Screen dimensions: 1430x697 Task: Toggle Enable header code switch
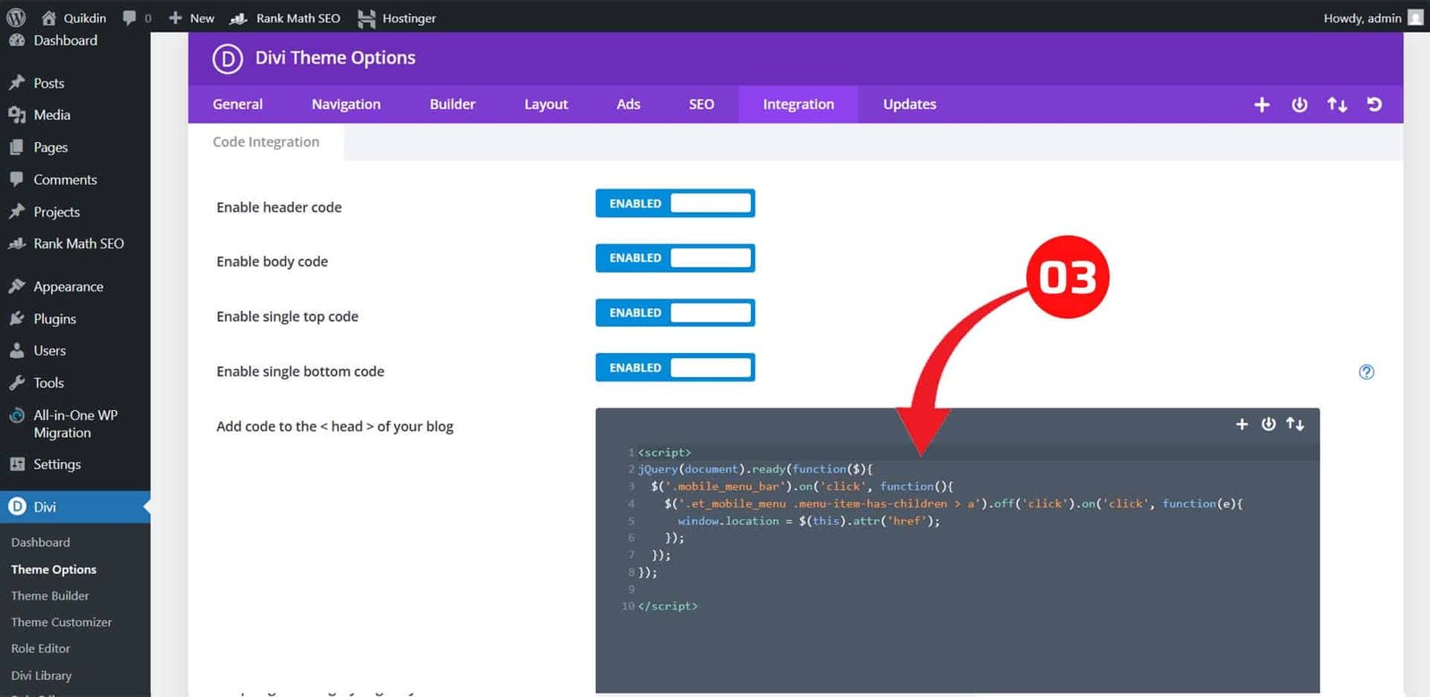coord(676,204)
